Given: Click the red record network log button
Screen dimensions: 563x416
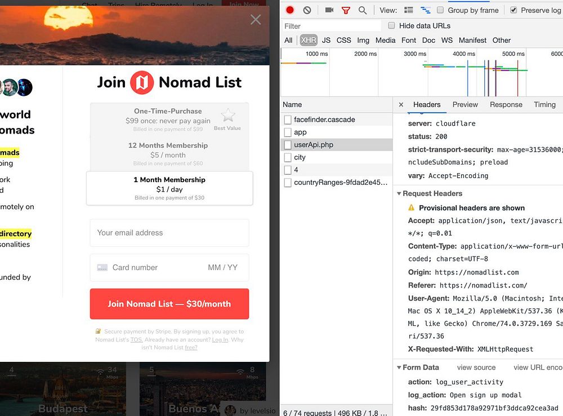Looking at the screenshot, I should pos(290,10).
